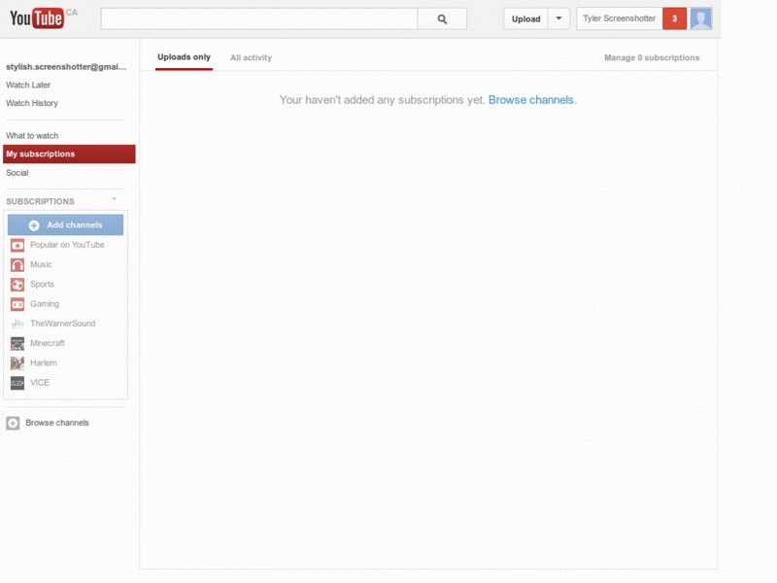Click the YouTube logo
The image size is (777, 583).
35,17
